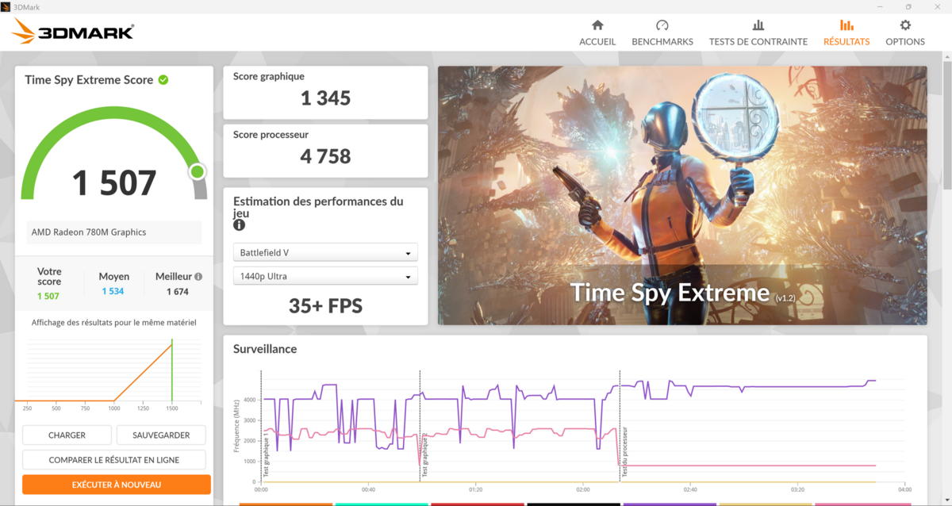Select the Test graphique 1 marker

pos(267,455)
